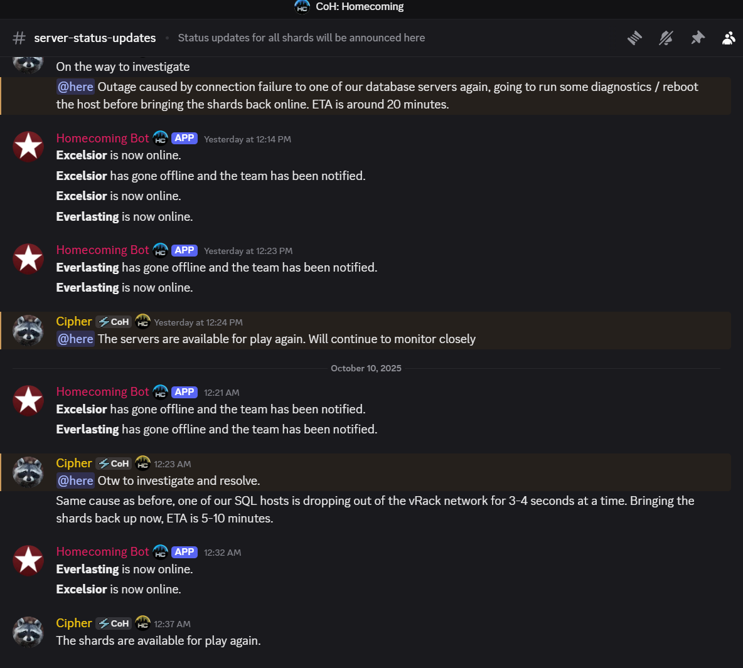Toggle the member list icon
This screenshot has width=743, height=668.
(728, 38)
